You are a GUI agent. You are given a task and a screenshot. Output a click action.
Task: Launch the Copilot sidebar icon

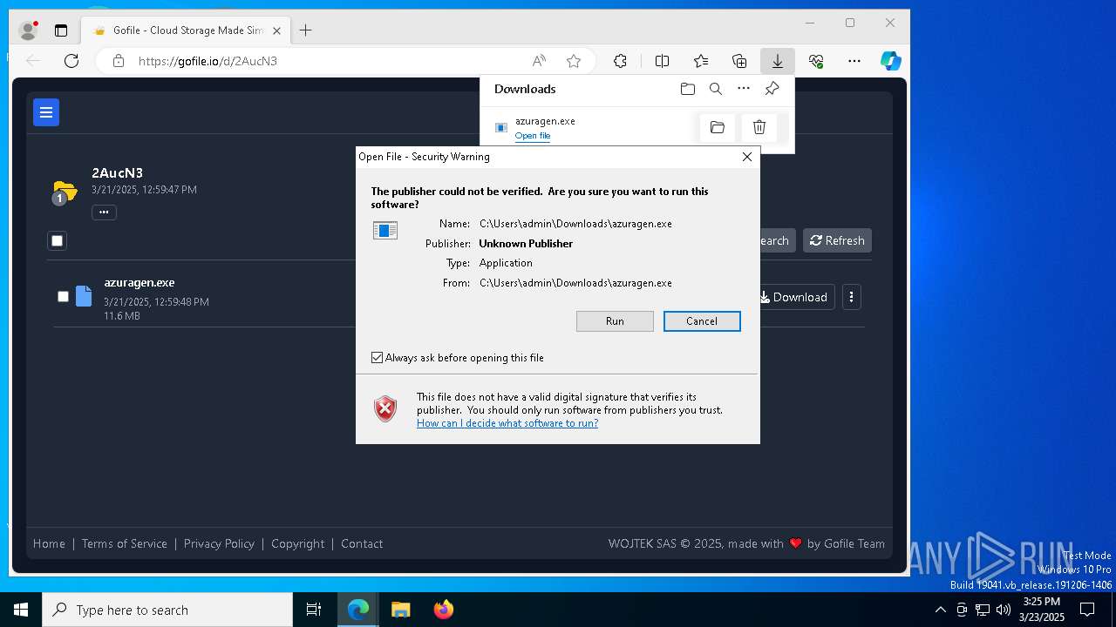(890, 61)
